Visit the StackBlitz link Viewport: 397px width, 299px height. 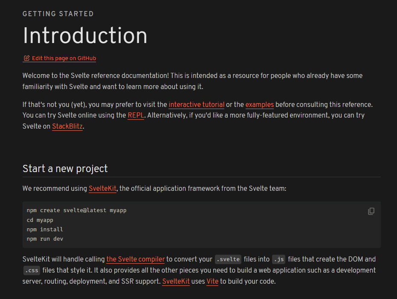(67, 126)
